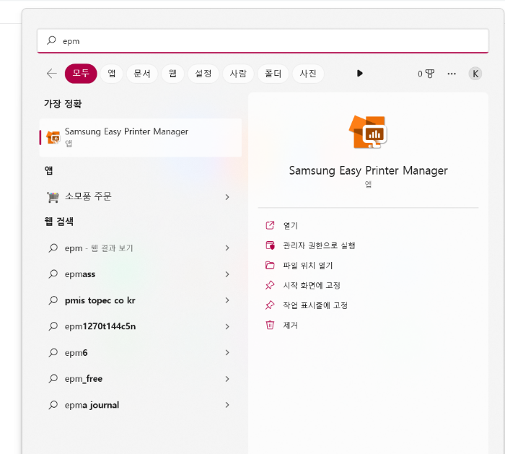Choose the 설정 filter tab

pos(203,74)
